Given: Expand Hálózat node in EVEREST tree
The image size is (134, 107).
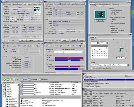Looking at the screenshot, I should coord(3,85).
